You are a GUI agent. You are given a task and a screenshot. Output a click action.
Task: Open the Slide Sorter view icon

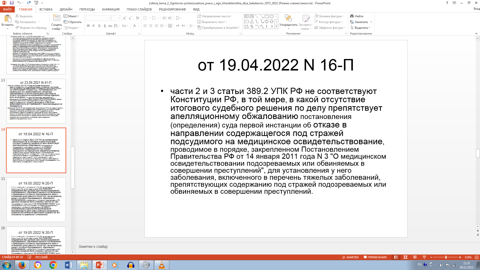pos(405,257)
